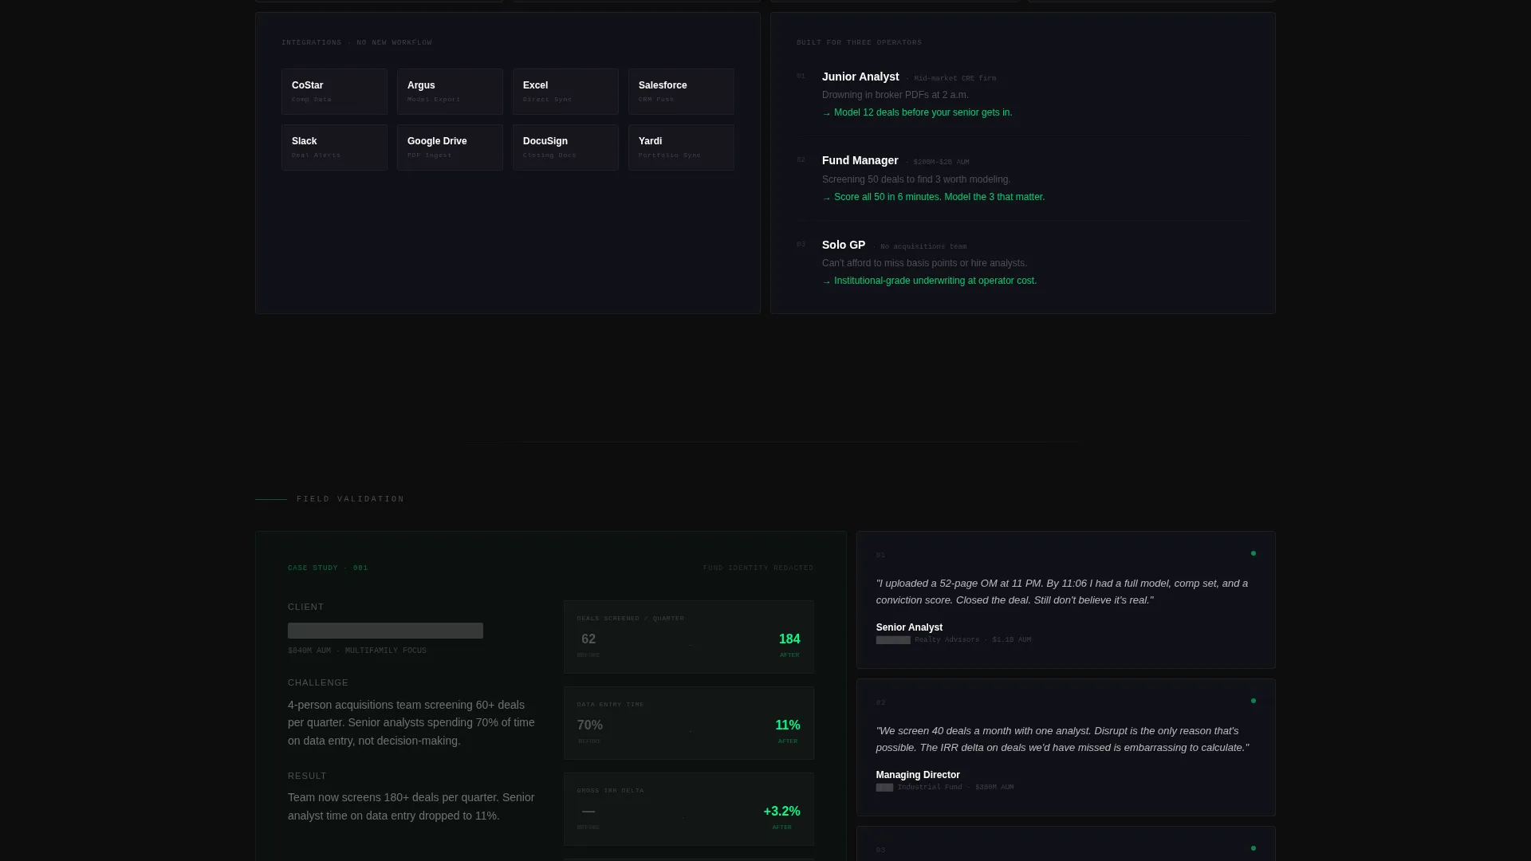Click the Fund Manager heading
Image resolution: width=1531 pixels, height=861 pixels.
(x=860, y=160)
